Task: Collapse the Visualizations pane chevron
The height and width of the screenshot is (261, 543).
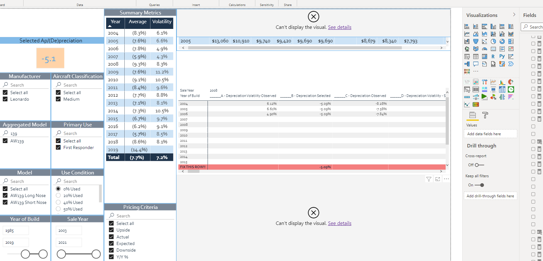Action: 514,15
